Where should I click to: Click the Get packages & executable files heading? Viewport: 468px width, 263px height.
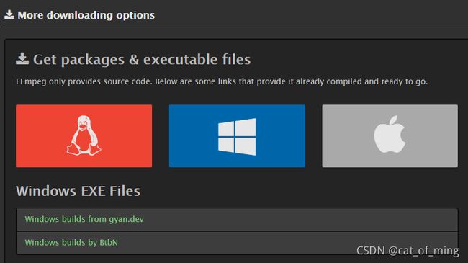[142, 60]
